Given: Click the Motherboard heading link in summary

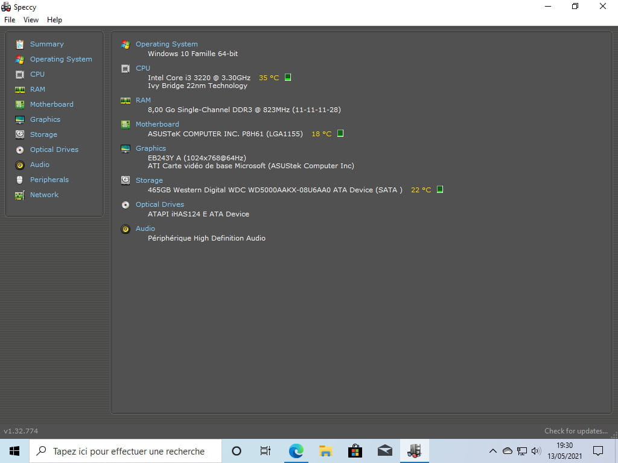Looking at the screenshot, I should point(158,124).
